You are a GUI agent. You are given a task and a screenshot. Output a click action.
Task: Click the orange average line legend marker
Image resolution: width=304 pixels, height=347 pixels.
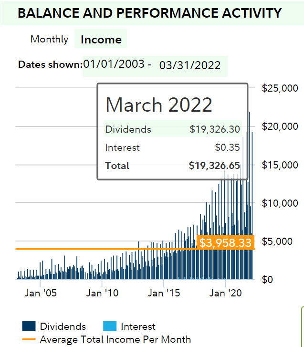[29, 340]
